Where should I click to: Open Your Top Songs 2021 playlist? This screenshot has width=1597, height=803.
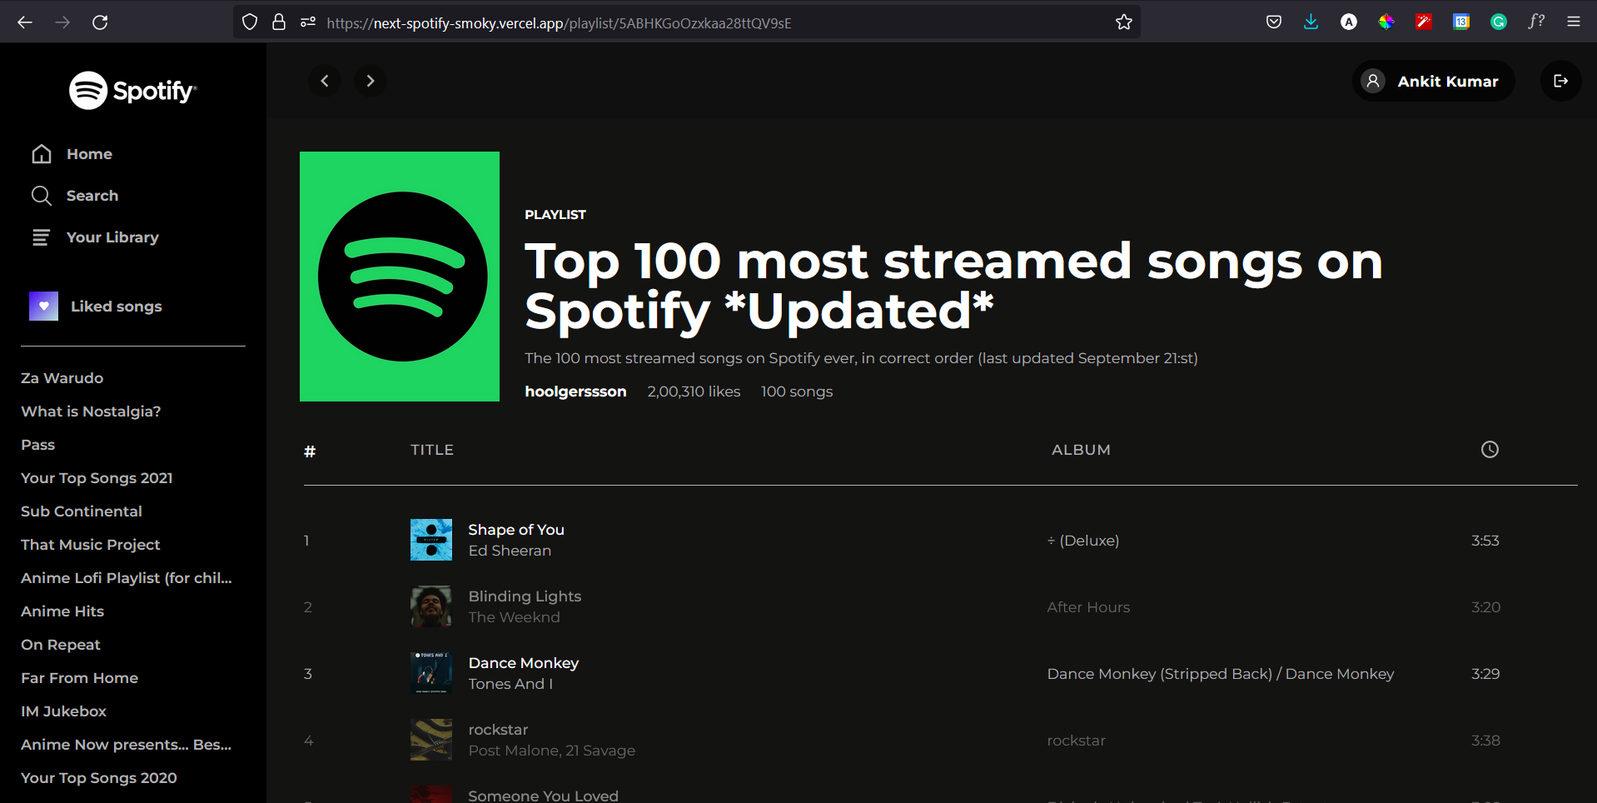click(x=97, y=478)
